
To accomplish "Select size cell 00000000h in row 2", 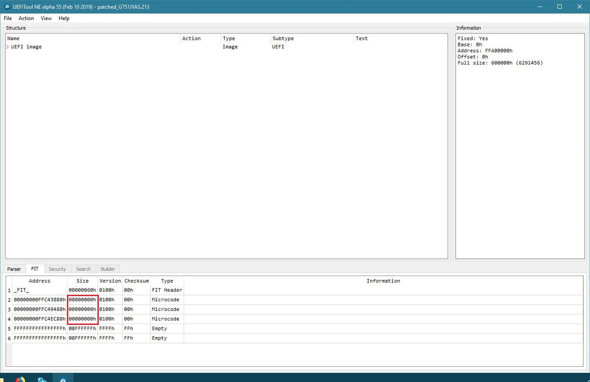I will 83,300.
